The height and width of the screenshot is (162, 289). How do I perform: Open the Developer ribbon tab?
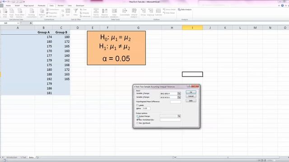point(80,6)
